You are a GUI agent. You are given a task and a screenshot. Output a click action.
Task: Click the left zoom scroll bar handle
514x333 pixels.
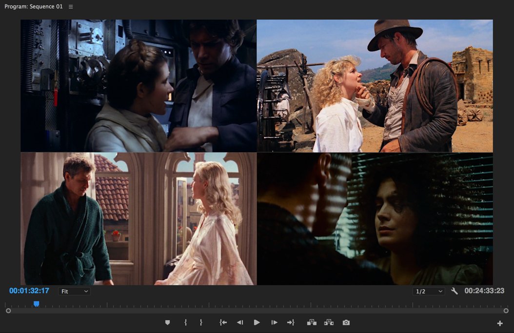pyautogui.click(x=8, y=311)
